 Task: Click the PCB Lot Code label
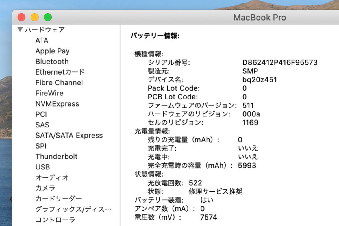(x=173, y=97)
